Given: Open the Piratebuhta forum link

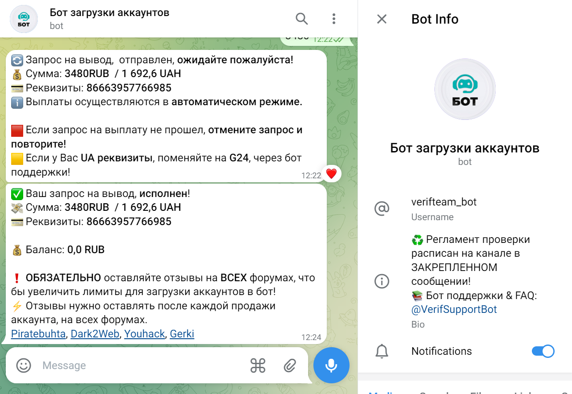Looking at the screenshot, I should (38, 334).
